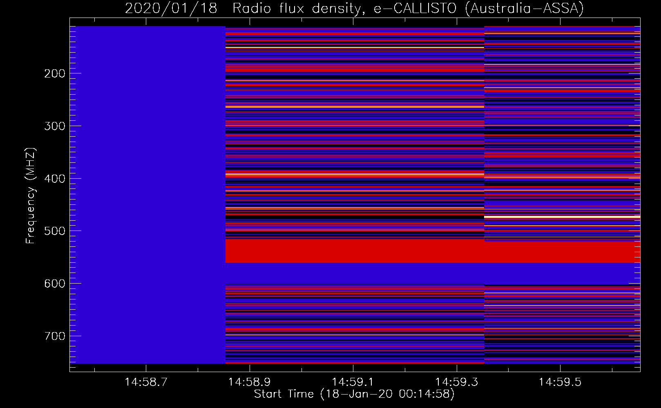661x408 pixels.
Task: Click the 'Start Time (18-Jan-20 00:14:58)' label
Action: [354, 394]
